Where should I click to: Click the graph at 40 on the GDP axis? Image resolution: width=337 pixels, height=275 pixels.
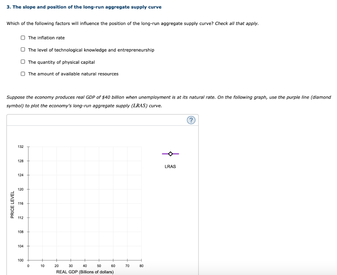point(85,204)
